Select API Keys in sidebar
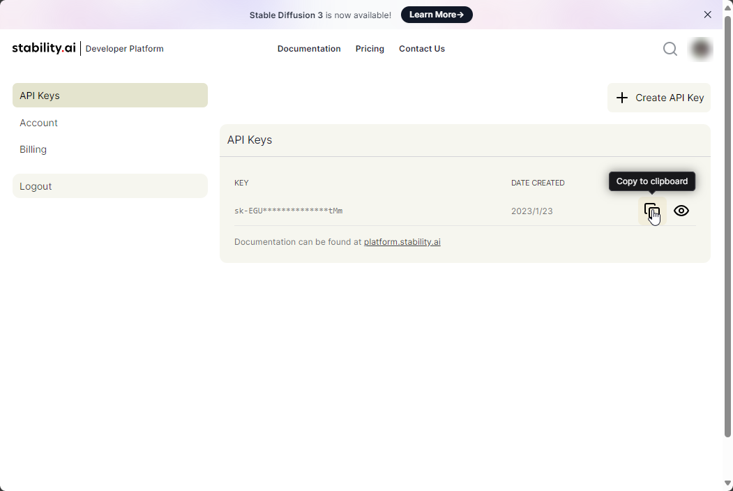Viewport: 733px width, 491px height. pyautogui.click(x=110, y=96)
